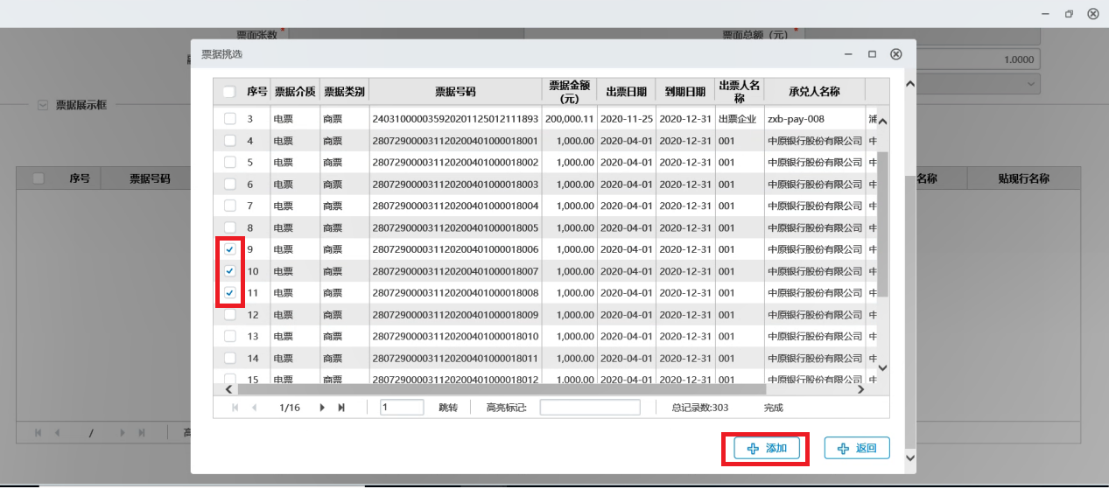Image resolution: width=1109 pixels, height=489 pixels.
Task: Click the 2020-11-25 issue date cell
Action: [627, 118]
